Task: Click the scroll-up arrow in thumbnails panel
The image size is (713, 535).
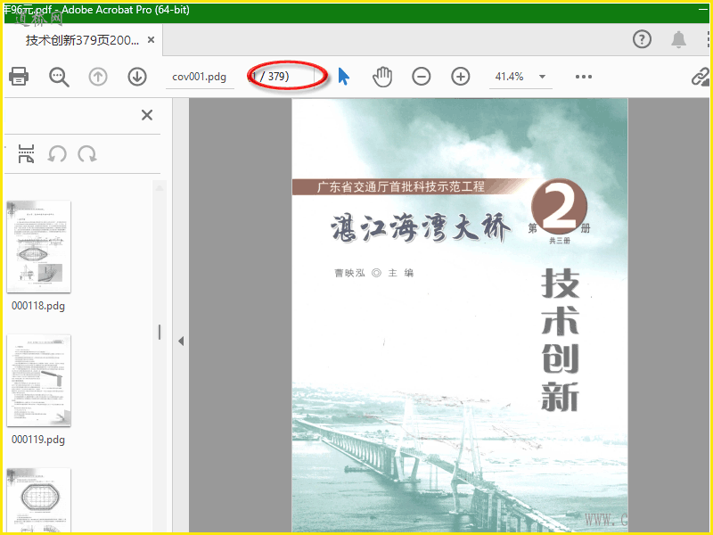Action: point(160,187)
